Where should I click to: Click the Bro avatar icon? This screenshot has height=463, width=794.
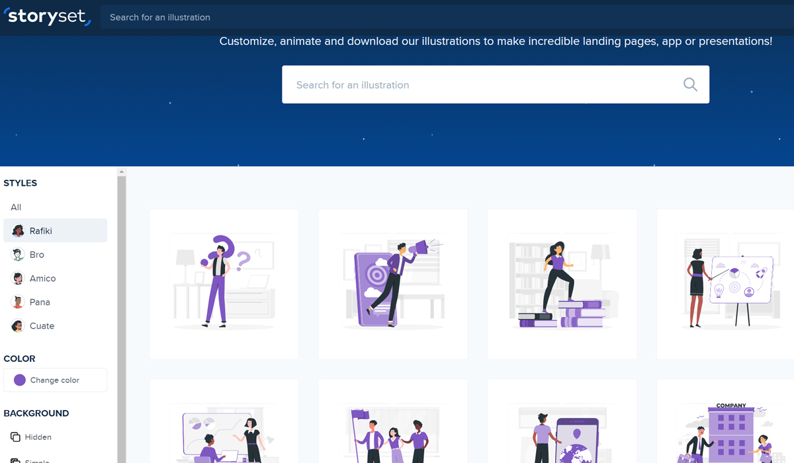click(18, 255)
